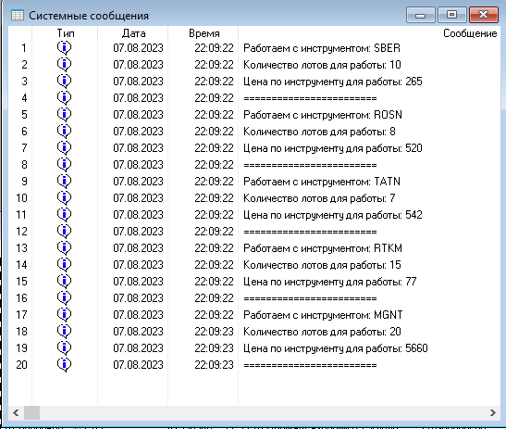Click the horizontal scrollbar thumb

pyautogui.click(x=32, y=413)
